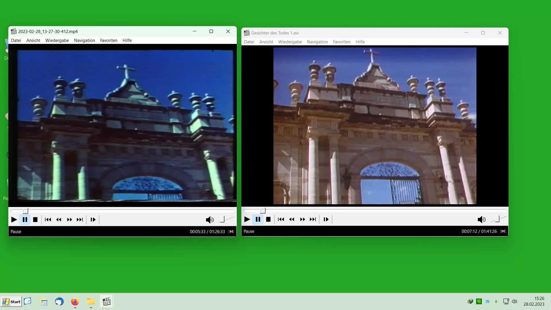The image size is (551, 310).
Task: Click the Fast-forward button in left mp4 player
Action: pos(69,220)
